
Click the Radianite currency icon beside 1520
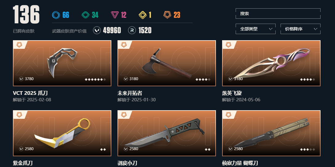click(x=132, y=30)
